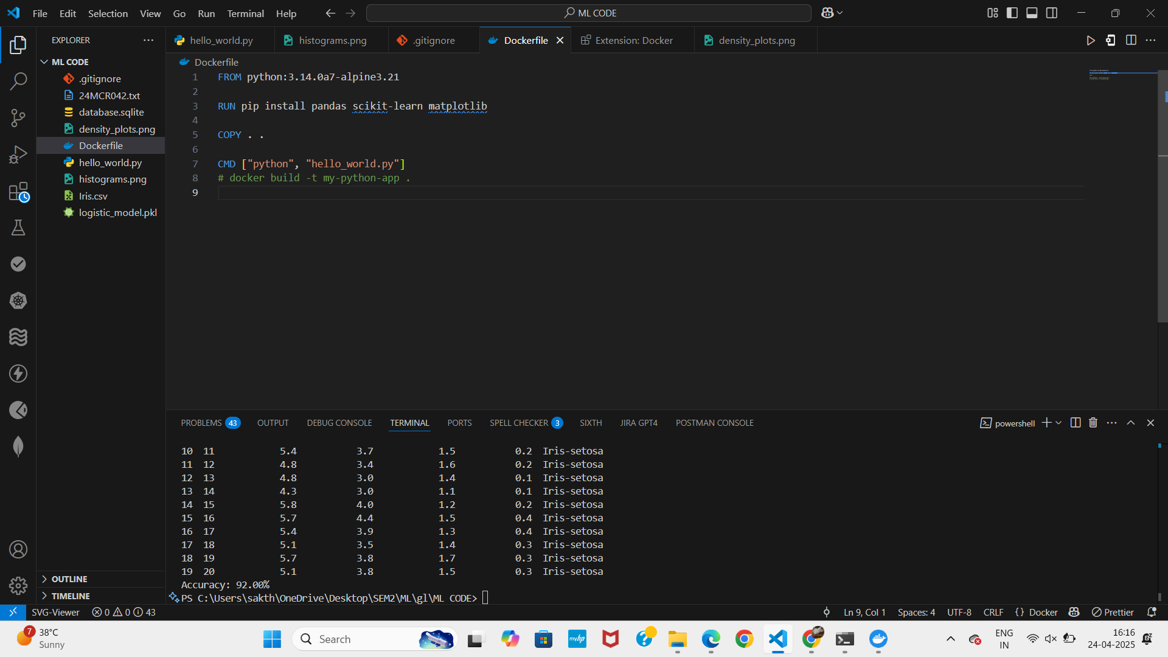Switch to the DEBUG CONSOLE tab
The image size is (1168, 657).
coord(339,423)
